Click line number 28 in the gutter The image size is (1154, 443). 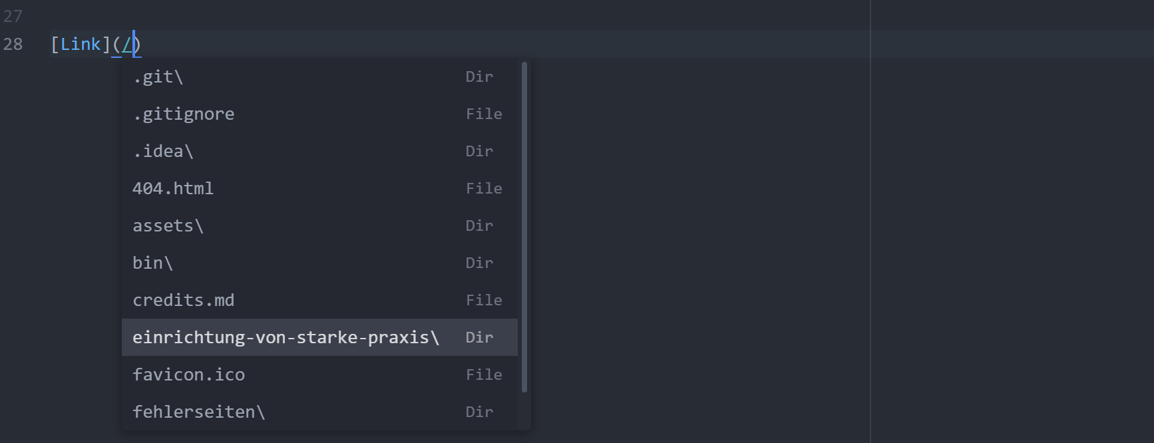click(13, 45)
